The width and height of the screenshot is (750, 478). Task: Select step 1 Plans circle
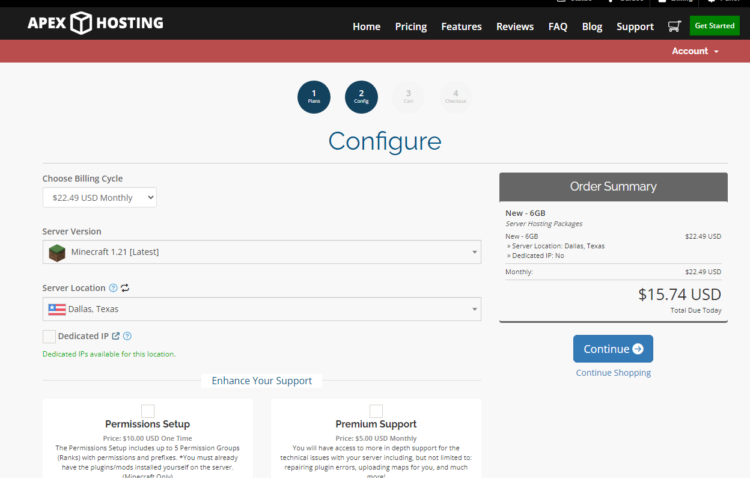click(314, 97)
